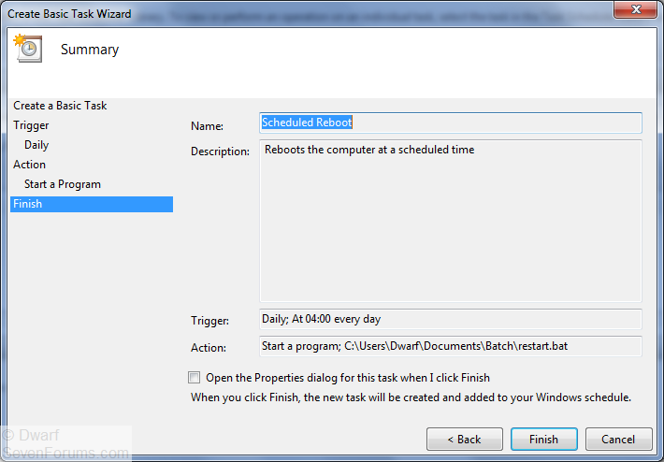Click the 'Daily; At 04:00 every day' field

450,319
